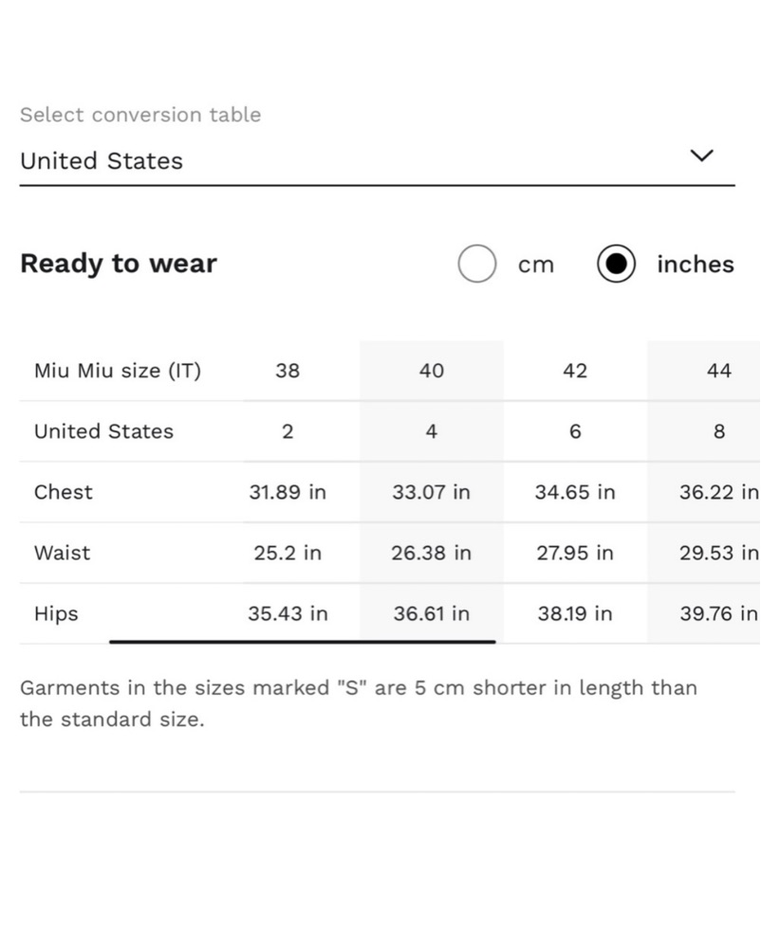The width and height of the screenshot is (761, 948).
Task: Click the horizontal table scrollbar
Action: [x=303, y=642]
